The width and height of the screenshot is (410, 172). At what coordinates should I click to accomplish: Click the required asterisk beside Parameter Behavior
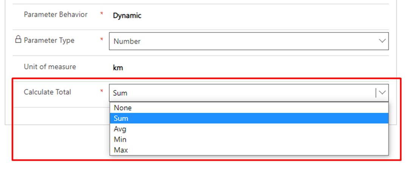point(102,14)
